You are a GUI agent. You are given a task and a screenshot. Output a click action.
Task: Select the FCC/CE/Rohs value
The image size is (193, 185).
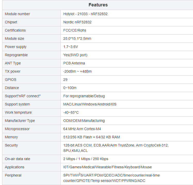(x=75, y=30)
